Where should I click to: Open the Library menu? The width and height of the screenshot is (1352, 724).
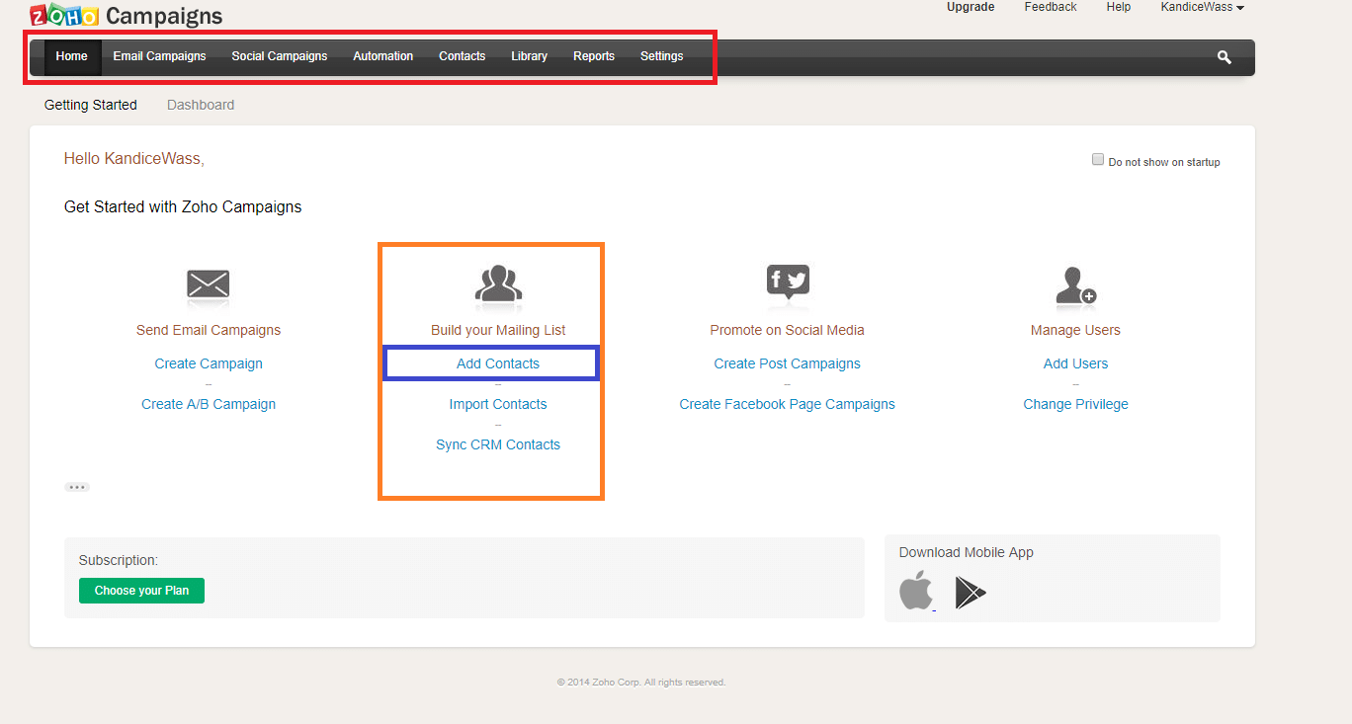pyautogui.click(x=530, y=56)
